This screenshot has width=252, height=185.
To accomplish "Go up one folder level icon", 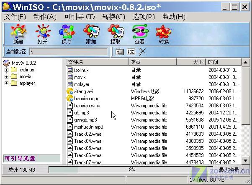I will tap(120, 52).
